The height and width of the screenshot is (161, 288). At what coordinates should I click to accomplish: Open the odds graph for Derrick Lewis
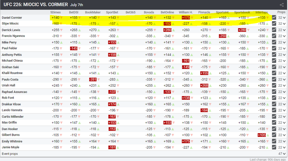pos(274,30)
